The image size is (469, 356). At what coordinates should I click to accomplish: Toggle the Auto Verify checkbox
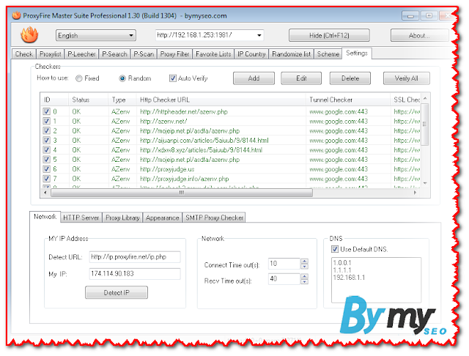[x=173, y=78]
